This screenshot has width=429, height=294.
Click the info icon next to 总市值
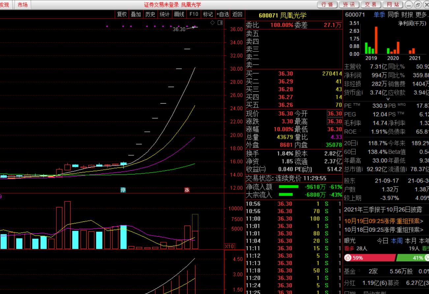pos(362,169)
